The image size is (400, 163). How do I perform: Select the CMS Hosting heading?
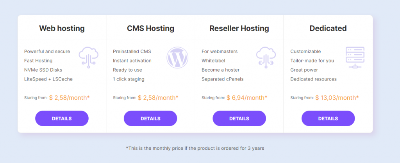click(x=150, y=28)
